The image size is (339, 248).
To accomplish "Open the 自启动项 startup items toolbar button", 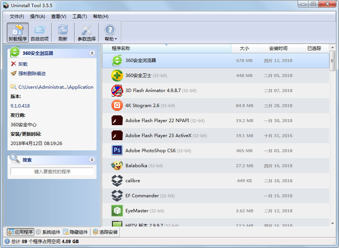I will (x=40, y=33).
